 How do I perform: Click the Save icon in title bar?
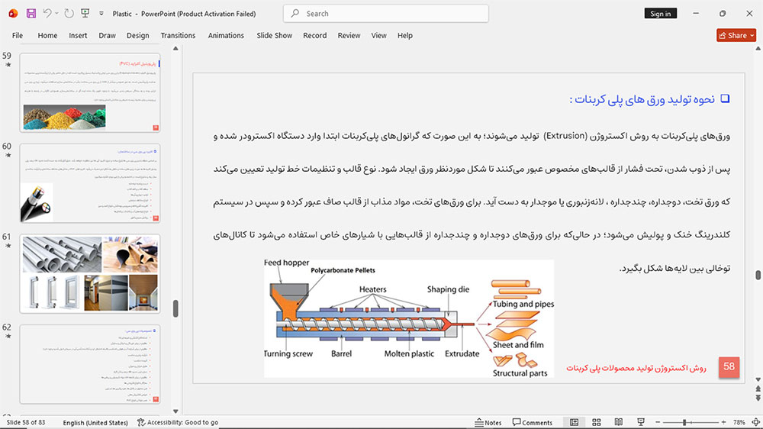coord(31,14)
